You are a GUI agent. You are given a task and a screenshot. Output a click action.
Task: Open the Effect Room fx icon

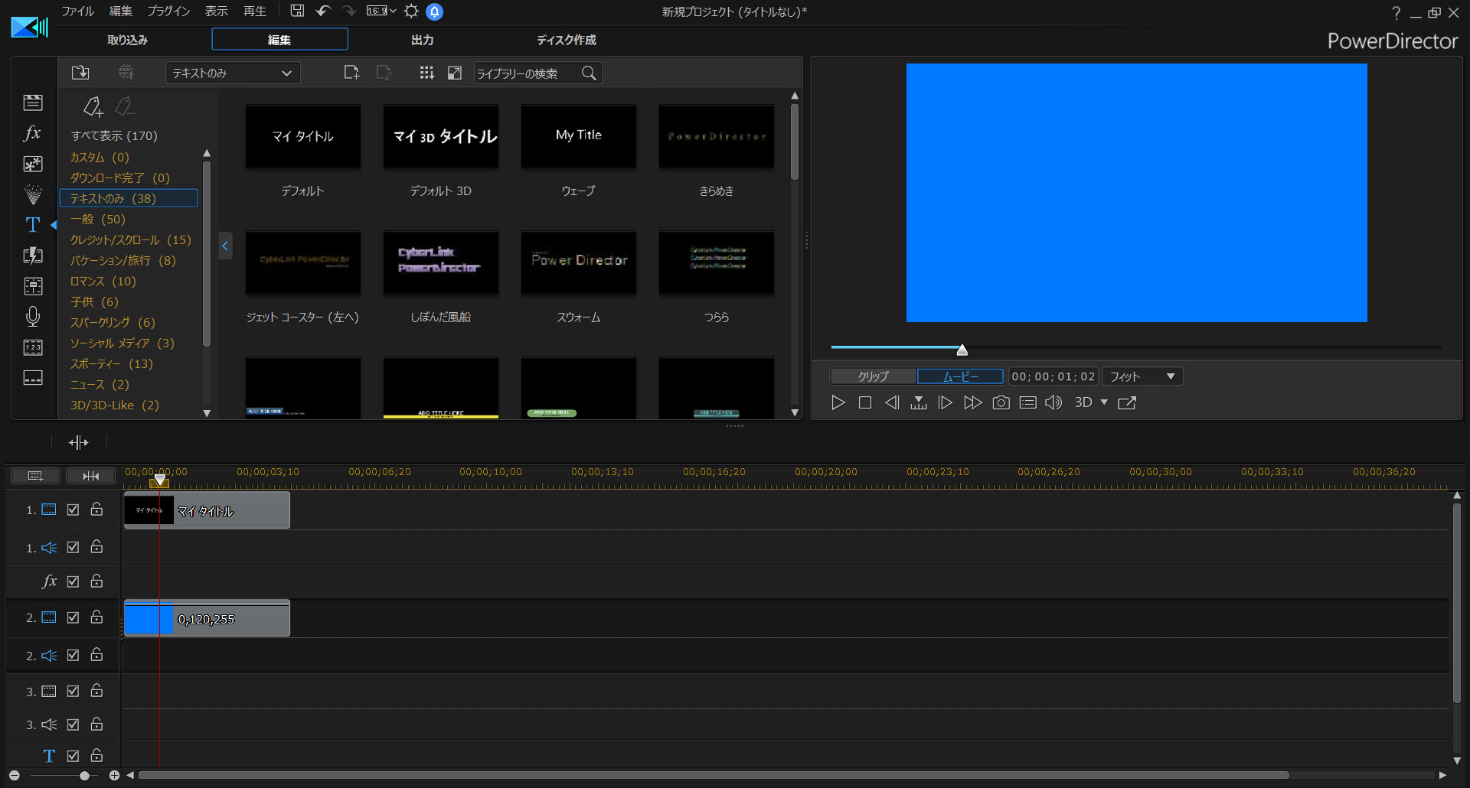[33, 133]
